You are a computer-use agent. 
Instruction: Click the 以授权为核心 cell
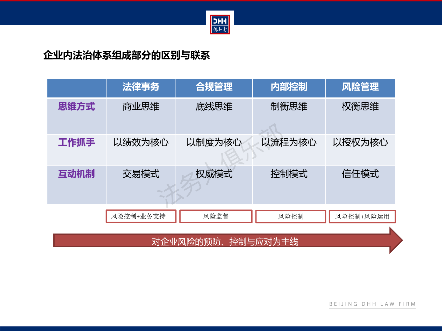tap(360, 150)
